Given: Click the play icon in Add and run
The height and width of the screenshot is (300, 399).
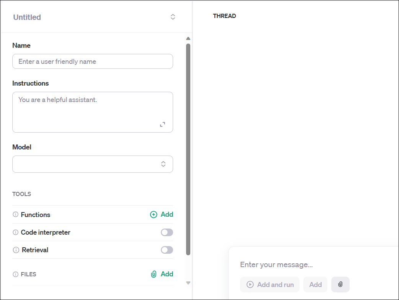Looking at the screenshot, I should point(250,284).
